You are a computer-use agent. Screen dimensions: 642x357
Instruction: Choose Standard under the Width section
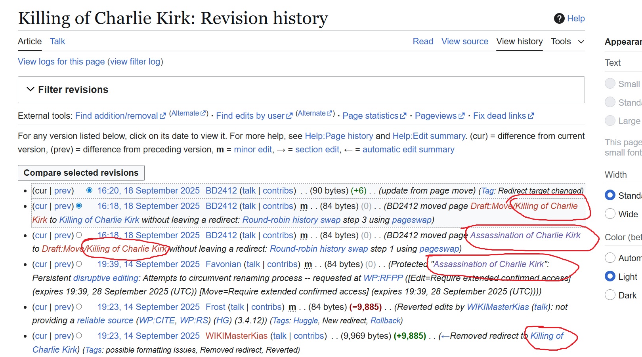610,196
